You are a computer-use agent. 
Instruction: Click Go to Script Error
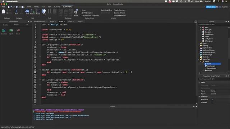pos(106,10)
